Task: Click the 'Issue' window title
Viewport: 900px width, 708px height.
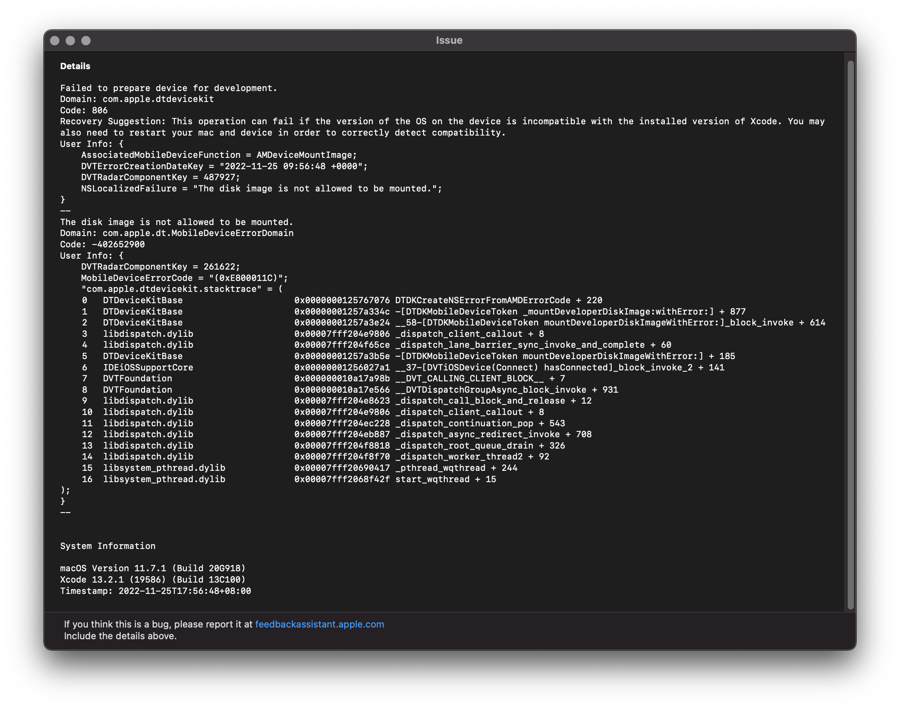Action: point(449,40)
